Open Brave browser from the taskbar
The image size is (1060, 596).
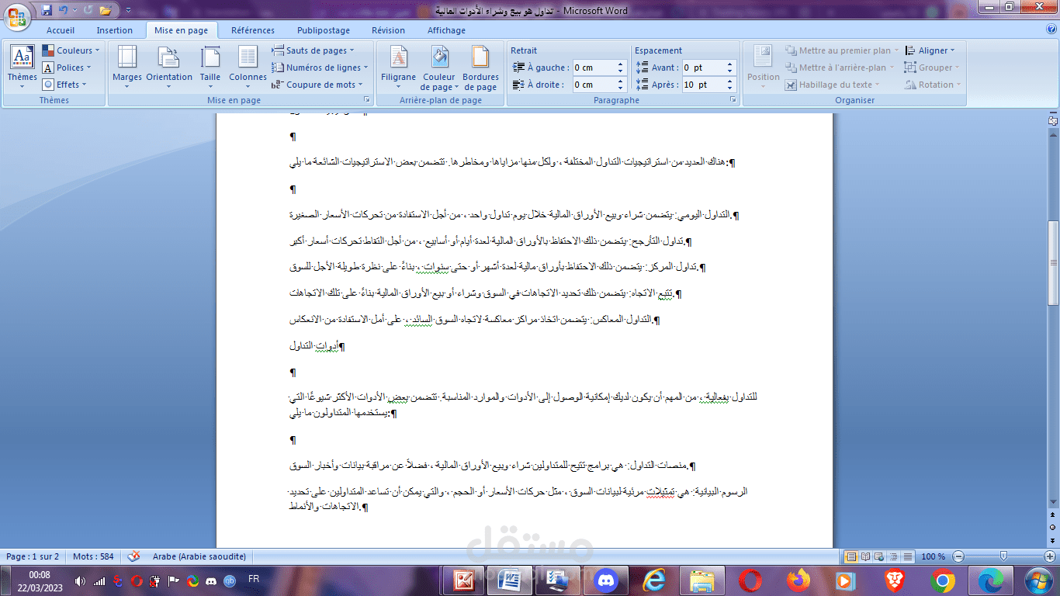[x=895, y=580]
